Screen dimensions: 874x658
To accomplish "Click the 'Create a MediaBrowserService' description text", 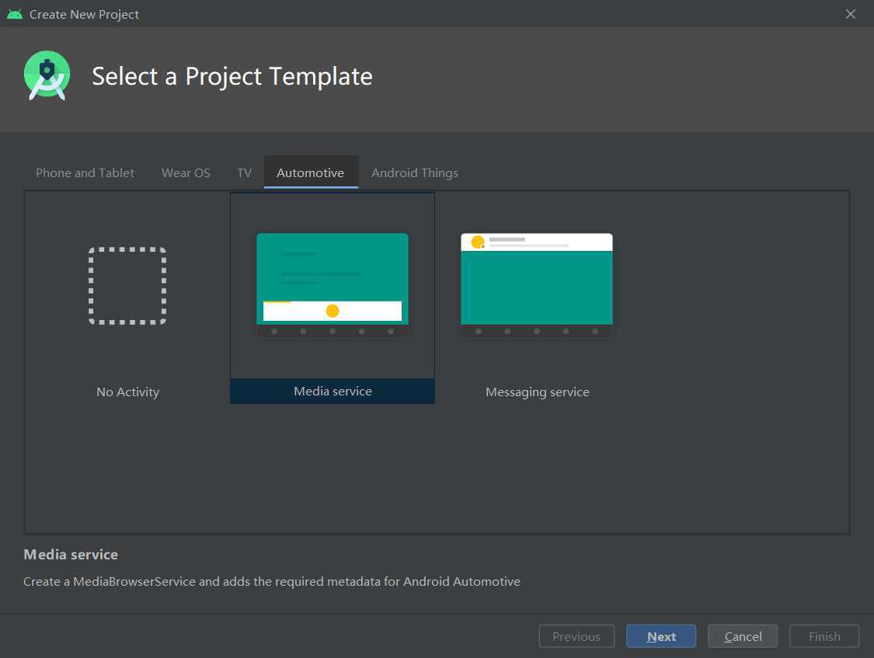I will click(272, 582).
